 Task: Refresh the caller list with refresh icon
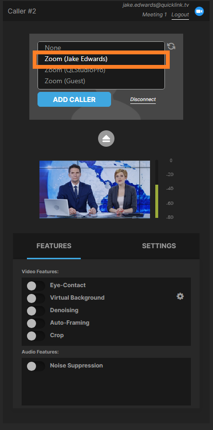tap(171, 46)
